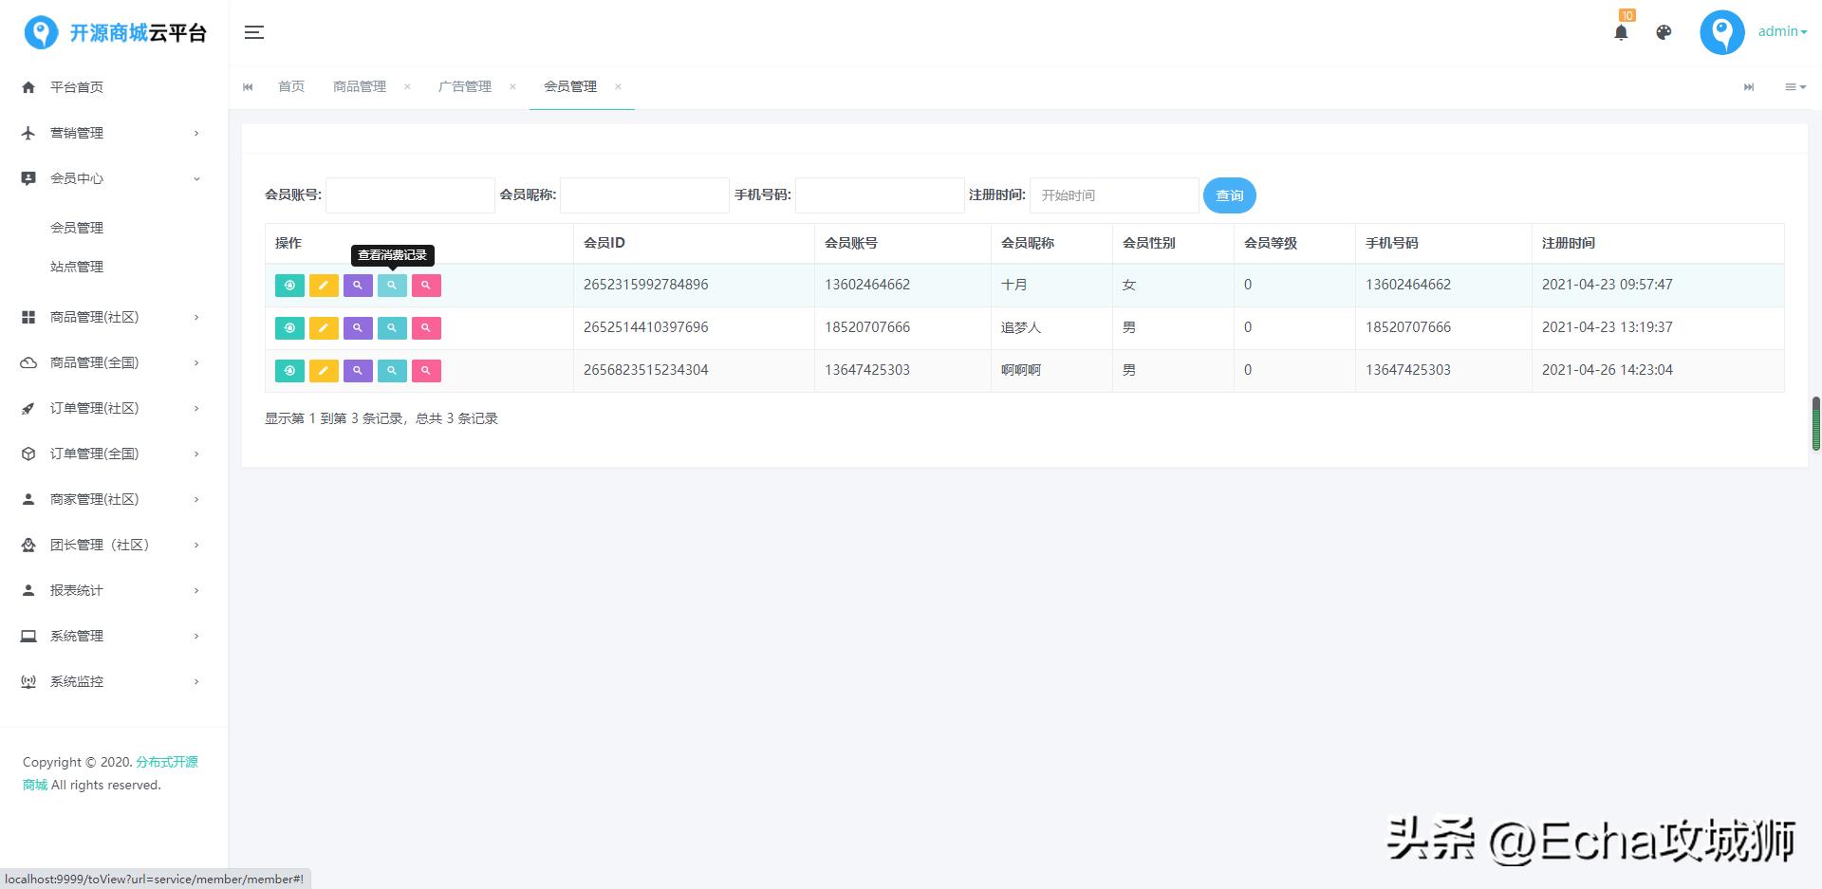Viewport: 1822px width, 889px height.
Task: Toggle the sidebar collapse hamburger icon
Action: 253,31
